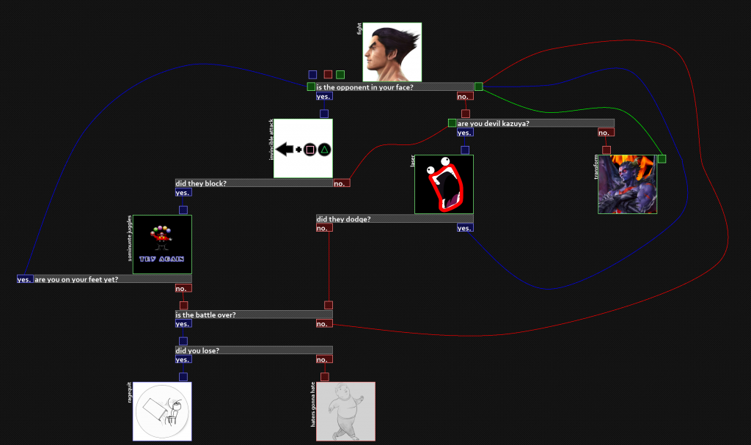Viewport: 751px width, 445px height.
Task: Click red connector below 'are you on your feet yet?' no
Action: 184,306
